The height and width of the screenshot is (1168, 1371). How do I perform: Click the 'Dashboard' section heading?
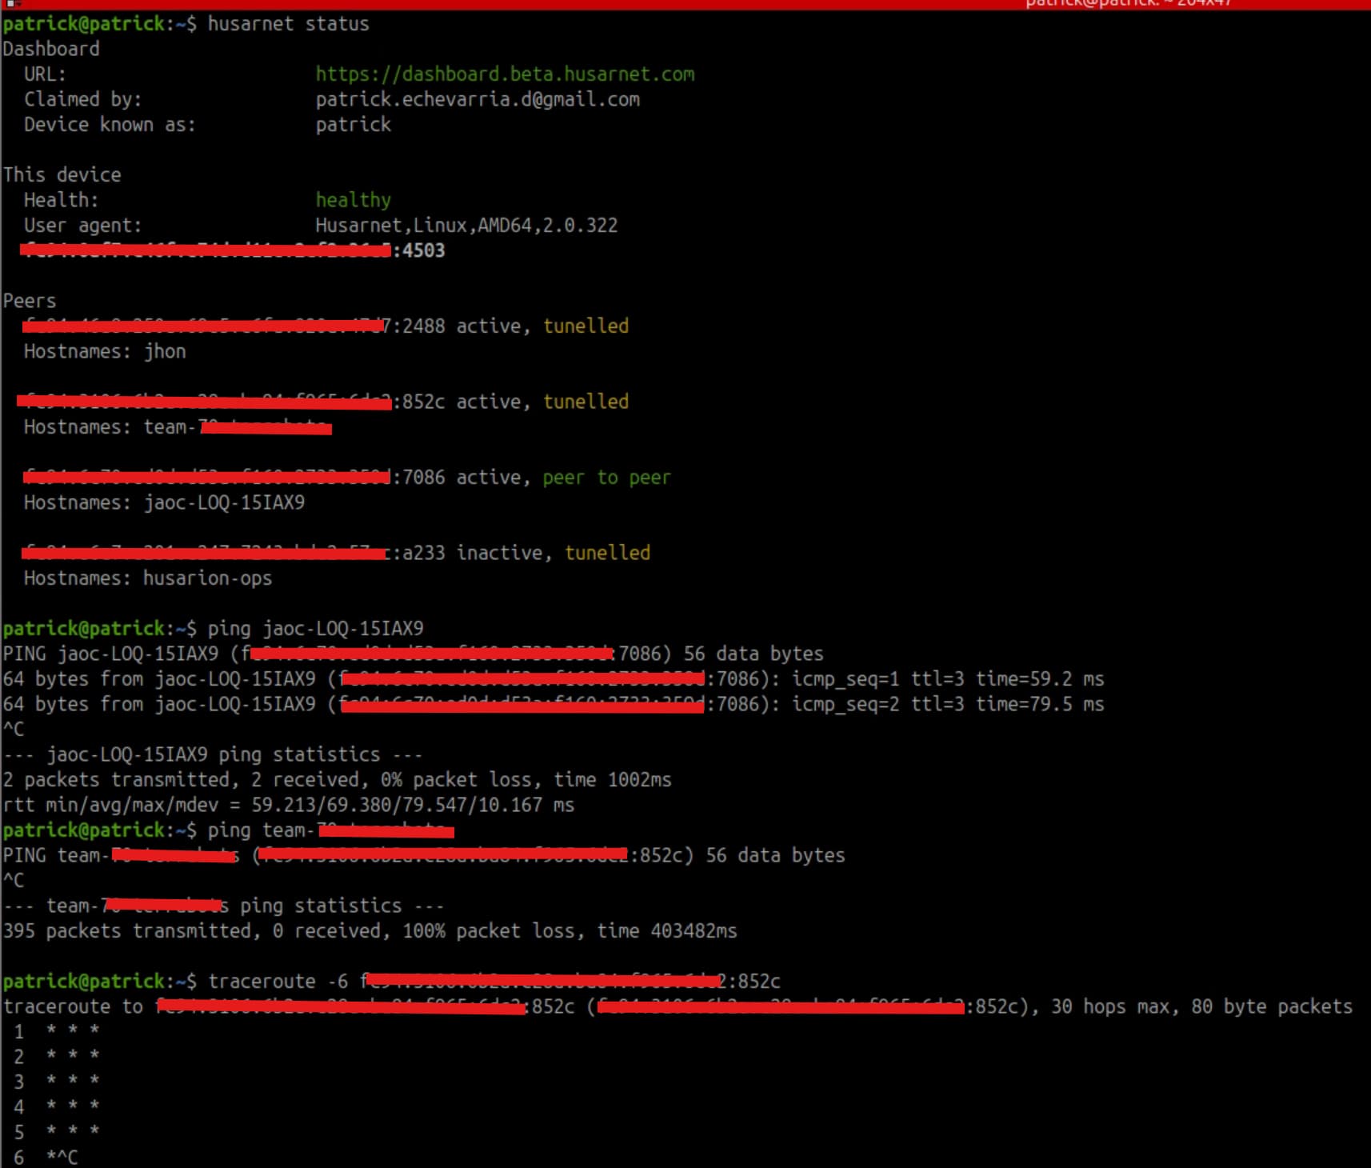pyautogui.click(x=51, y=49)
